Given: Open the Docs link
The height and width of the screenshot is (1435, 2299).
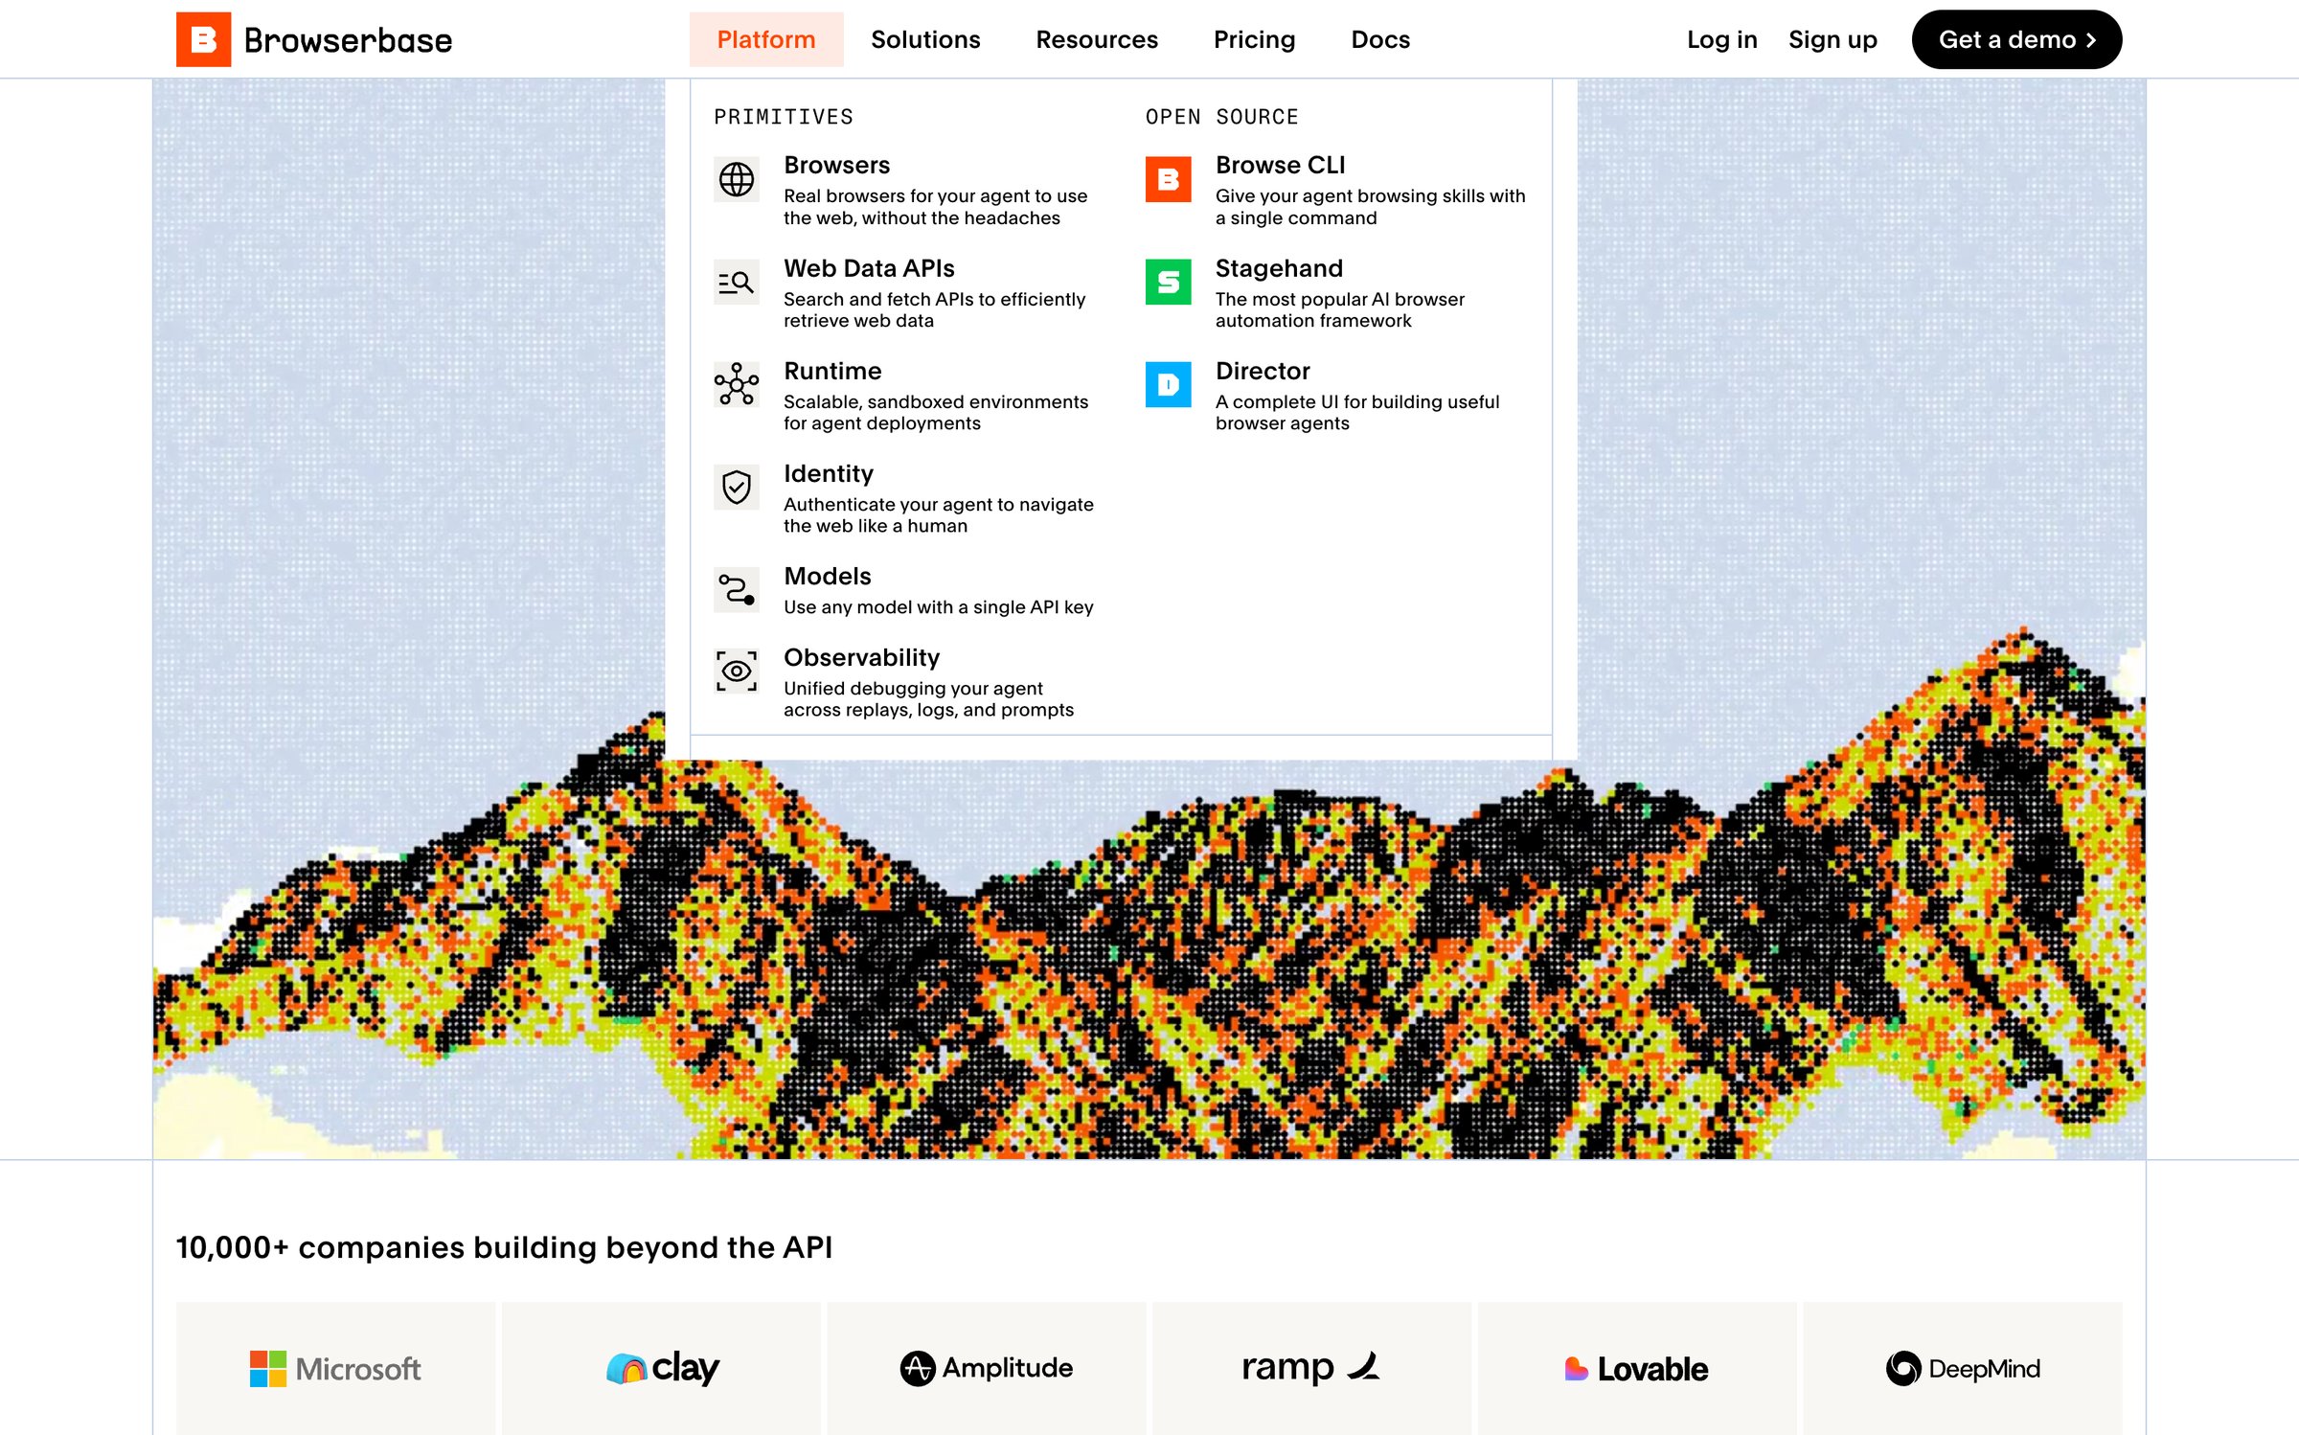Looking at the screenshot, I should (1380, 39).
